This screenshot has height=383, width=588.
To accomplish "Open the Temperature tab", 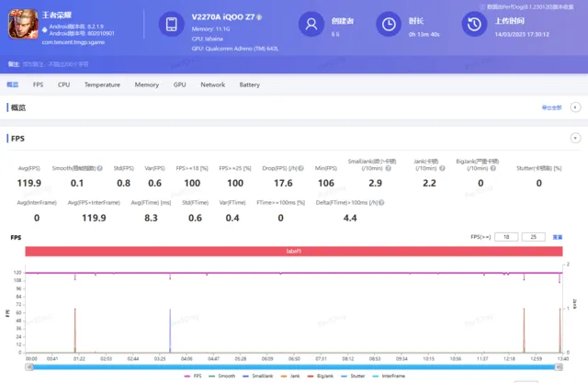I will click(x=102, y=84).
